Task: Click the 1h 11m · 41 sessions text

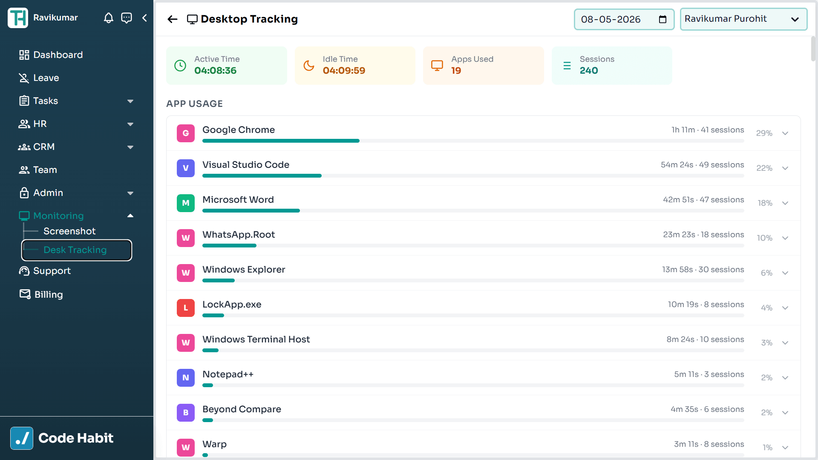Action: [708, 130]
